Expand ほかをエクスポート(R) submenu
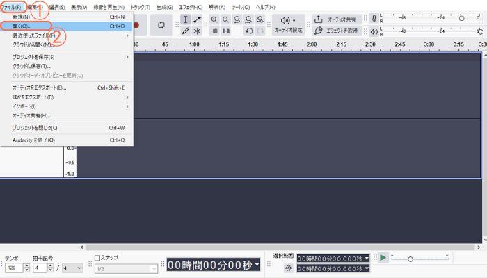 click(x=67, y=97)
